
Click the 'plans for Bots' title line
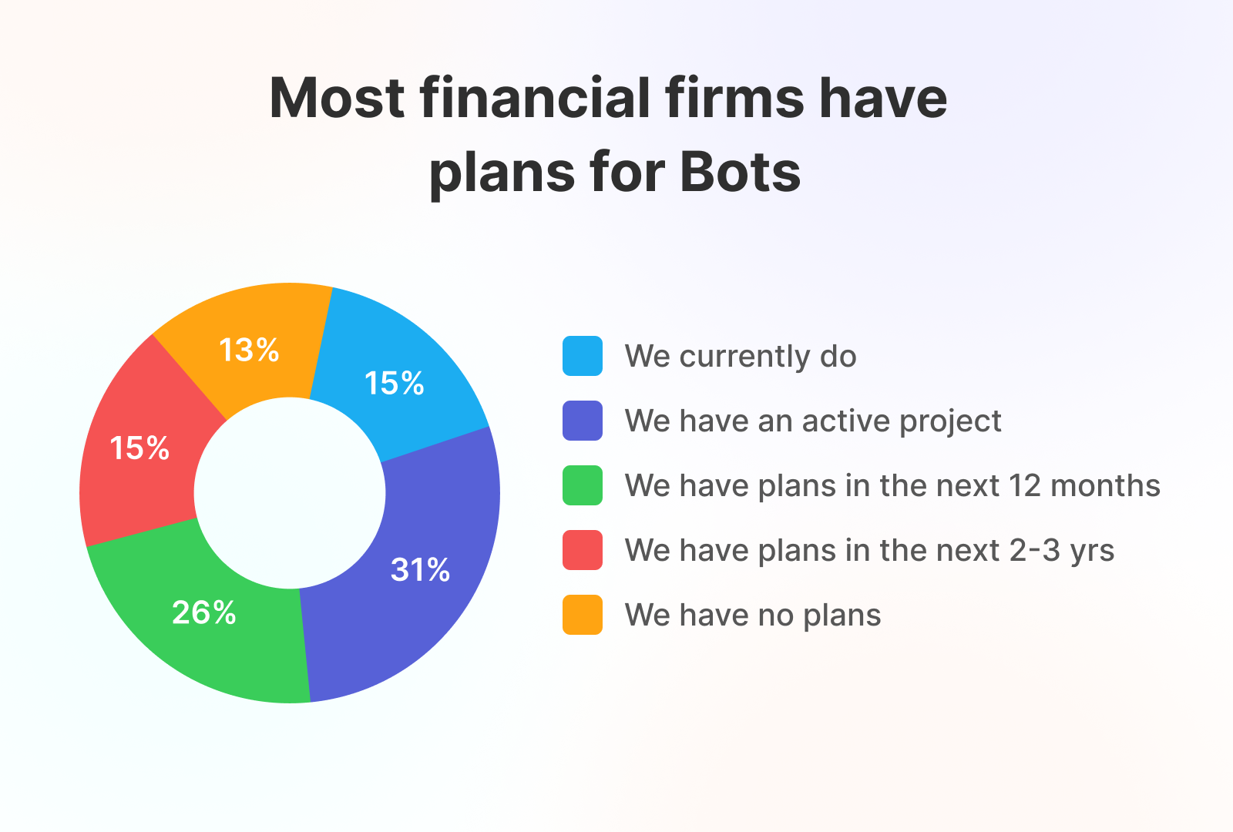pyautogui.click(x=615, y=171)
